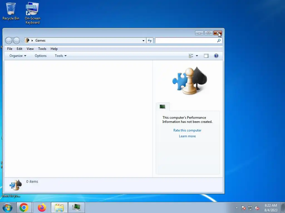Open the Edit menu
Screen dimensions: 285x213
pyautogui.click(x=19, y=49)
